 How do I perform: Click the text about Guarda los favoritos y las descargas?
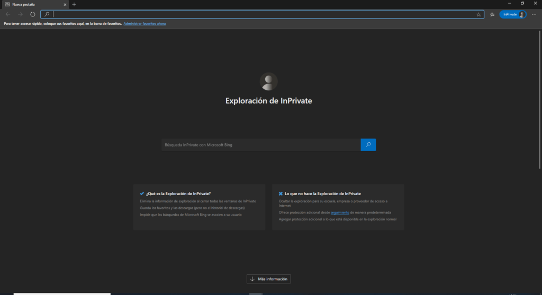click(192, 208)
